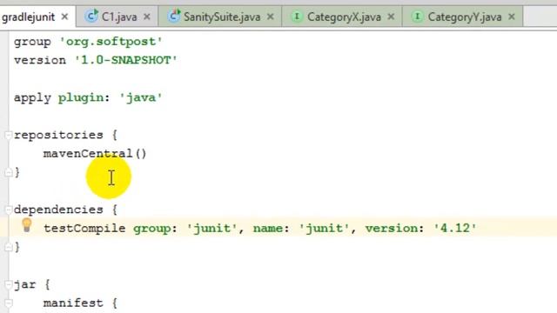The height and width of the screenshot is (313, 557).
Task: Click the CategoryY.java interface icon
Action: click(417, 17)
